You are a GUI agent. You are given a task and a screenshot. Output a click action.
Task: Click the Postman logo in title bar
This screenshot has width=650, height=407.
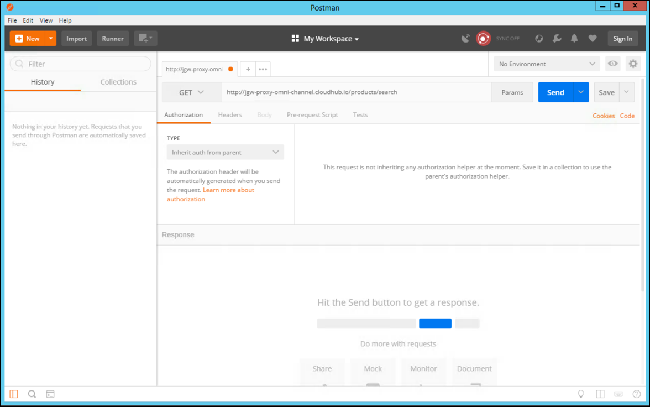pyautogui.click(x=10, y=7)
